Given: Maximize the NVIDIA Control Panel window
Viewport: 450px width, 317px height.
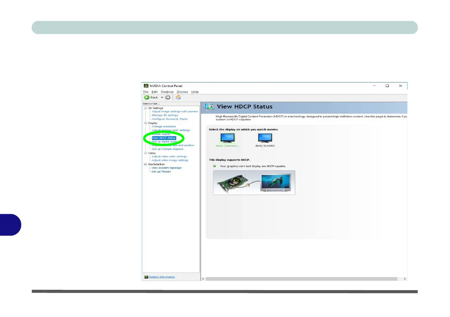Looking at the screenshot, I should coord(387,85).
